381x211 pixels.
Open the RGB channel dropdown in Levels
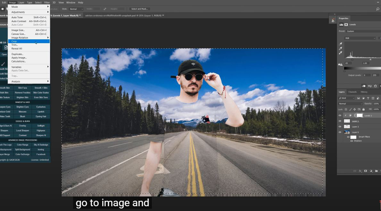360,38
